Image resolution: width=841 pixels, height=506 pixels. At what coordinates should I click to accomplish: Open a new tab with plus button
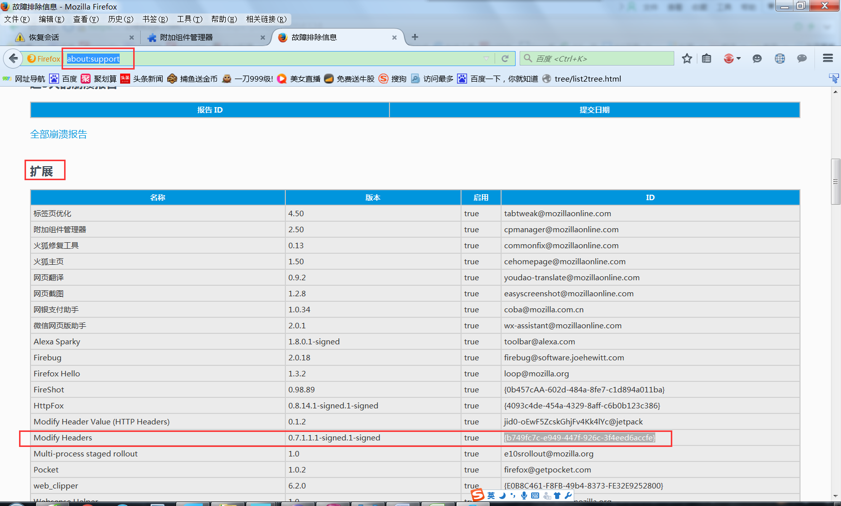415,37
